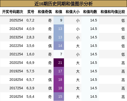The height and width of the screenshot is (101, 127).
Task: Click period cell 2024254
Action: point(16,29)
